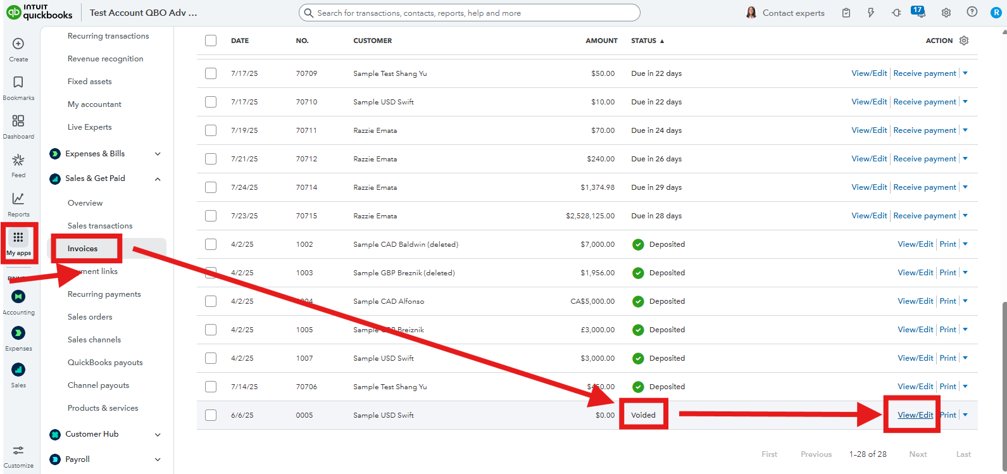Expand Customer Hub section
This screenshot has height=474, width=1007.
pyautogui.click(x=158, y=435)
